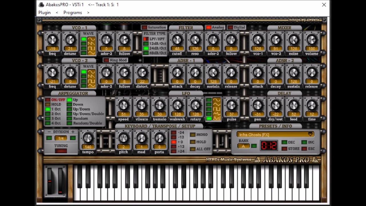Select 12dB/Oct filter slope
This screenshot has width=366, height=206.
(x=146, y=44)
